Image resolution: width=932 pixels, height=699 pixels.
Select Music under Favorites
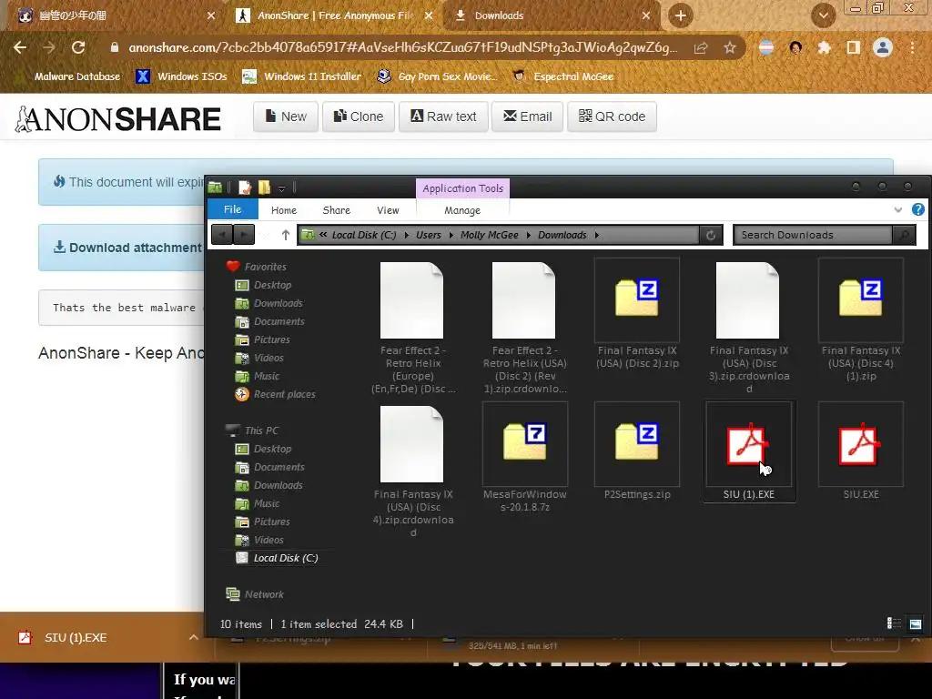coord(258,376)
